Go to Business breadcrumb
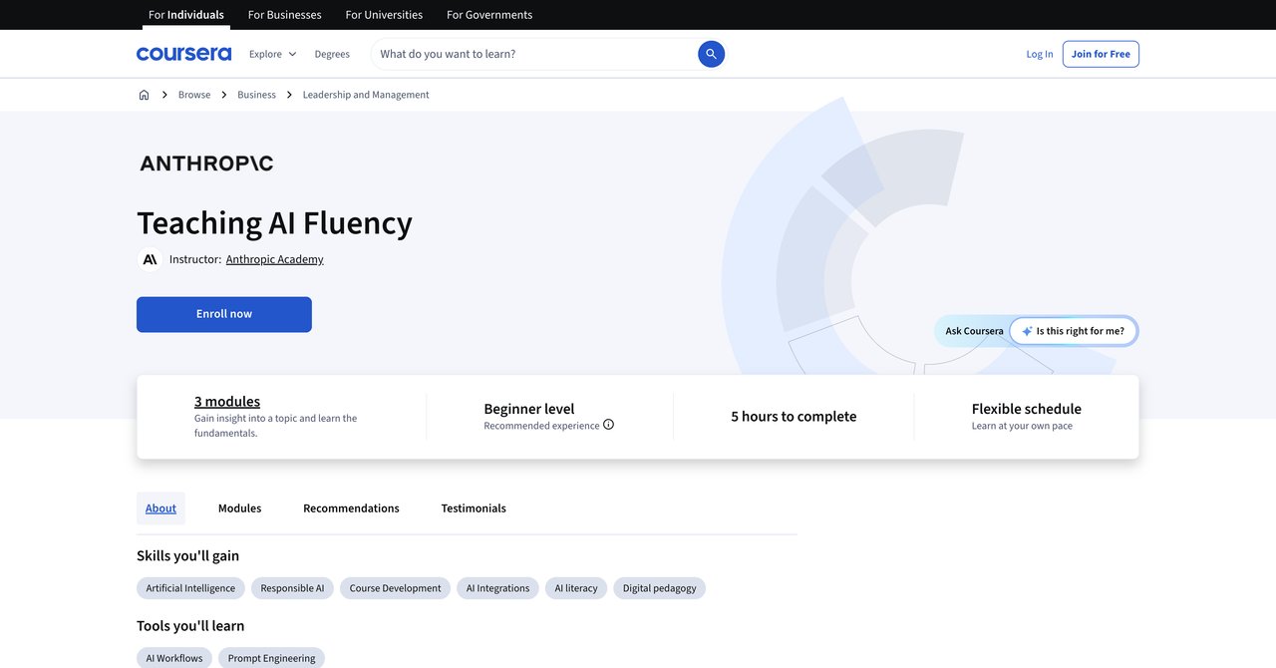 pyautogui.click(x=256, y=95)
